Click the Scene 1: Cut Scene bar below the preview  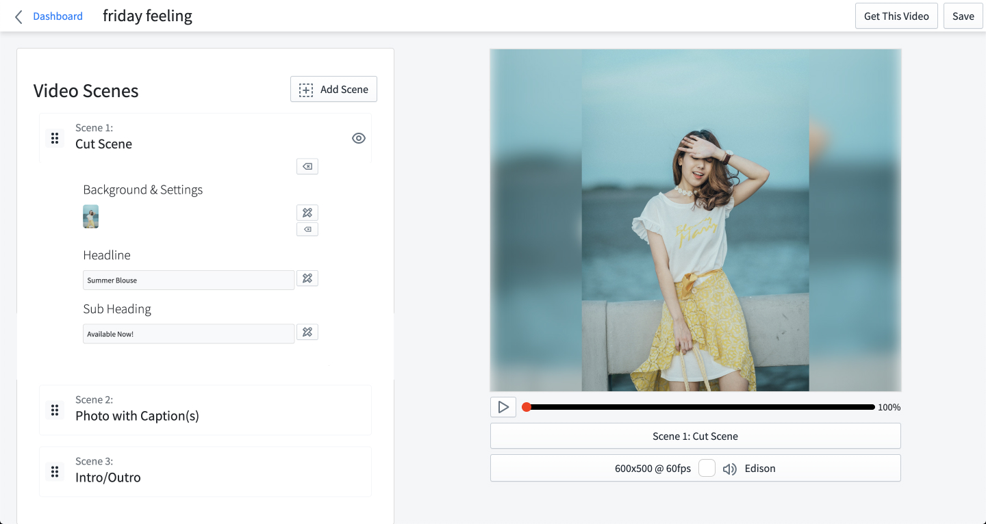point(695,436)
